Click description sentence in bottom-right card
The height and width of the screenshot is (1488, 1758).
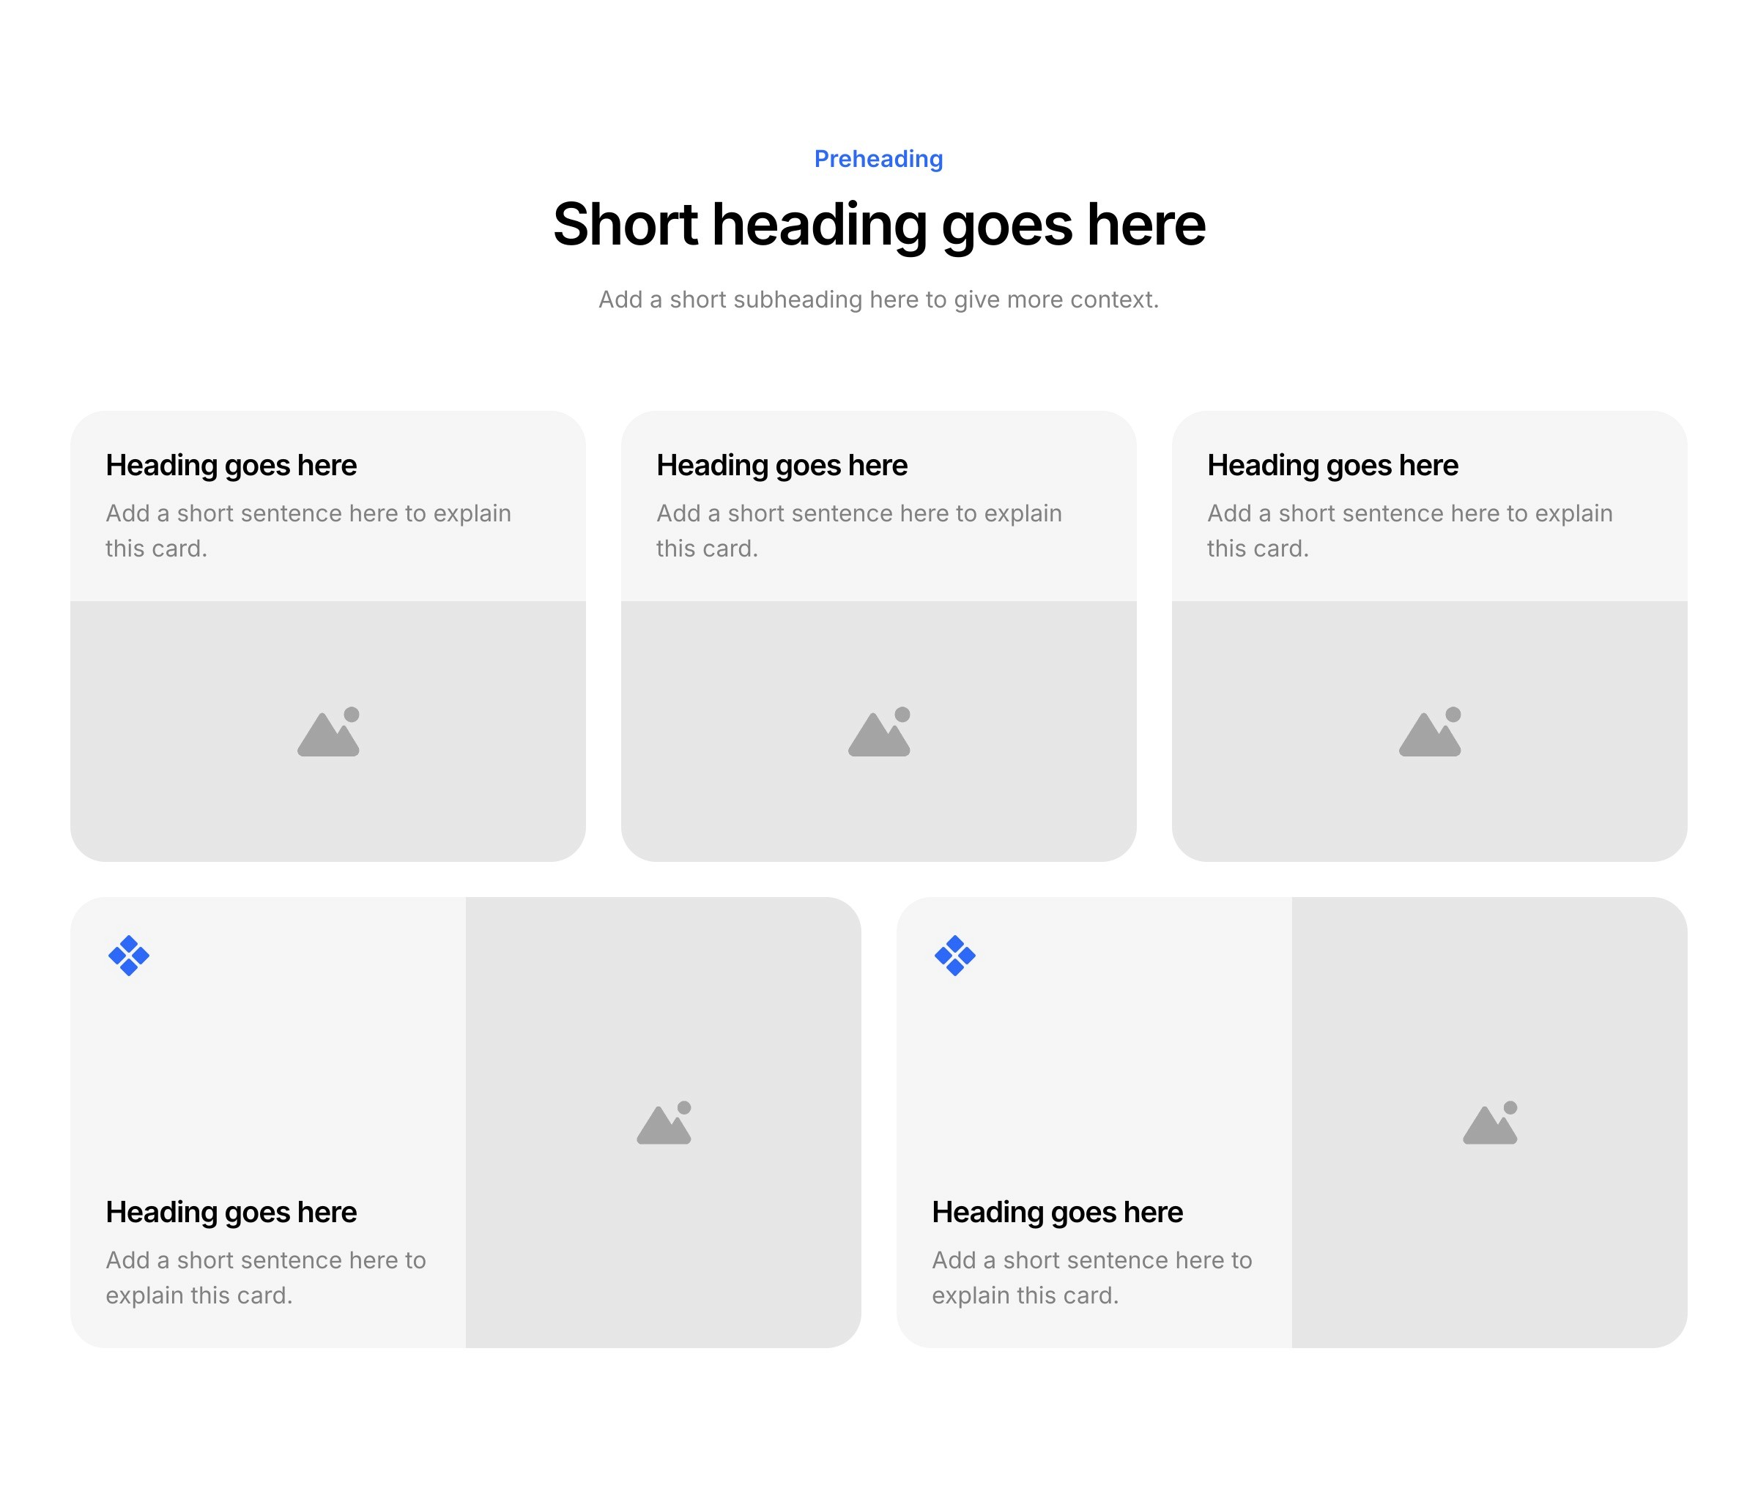coord(1091,1276)
